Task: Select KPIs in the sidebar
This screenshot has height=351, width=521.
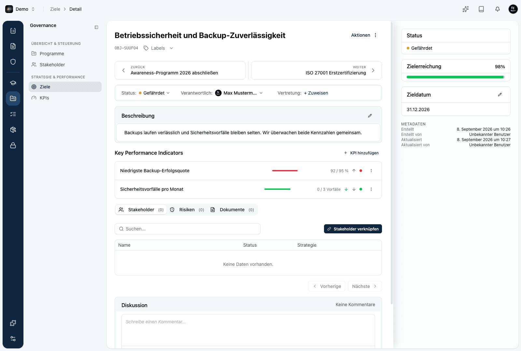Action: tap(65, 98)
